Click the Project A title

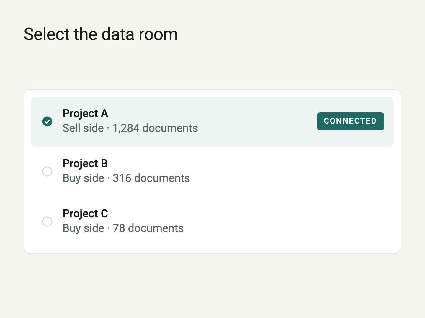tap(85, 114)
